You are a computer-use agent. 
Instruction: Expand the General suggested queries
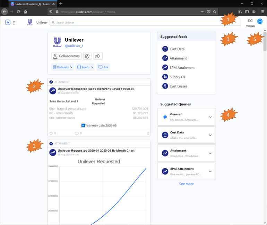click(210, 117)
